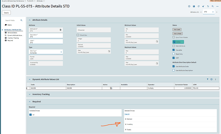Remove Demand from Selected Choices
The height and width of the screenshot is (134, 221).
pos(126,119)
